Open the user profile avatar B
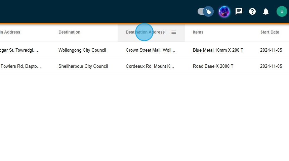The height and width of the screenshot is (161, 289). (x=282, y=11)
